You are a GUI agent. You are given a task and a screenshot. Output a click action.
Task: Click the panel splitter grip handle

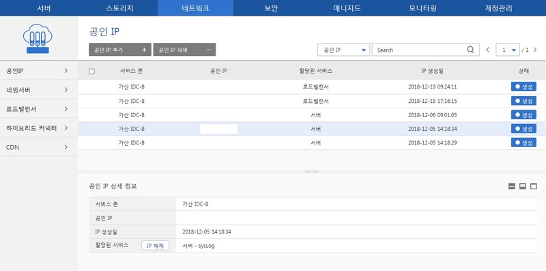pos(312,172)
